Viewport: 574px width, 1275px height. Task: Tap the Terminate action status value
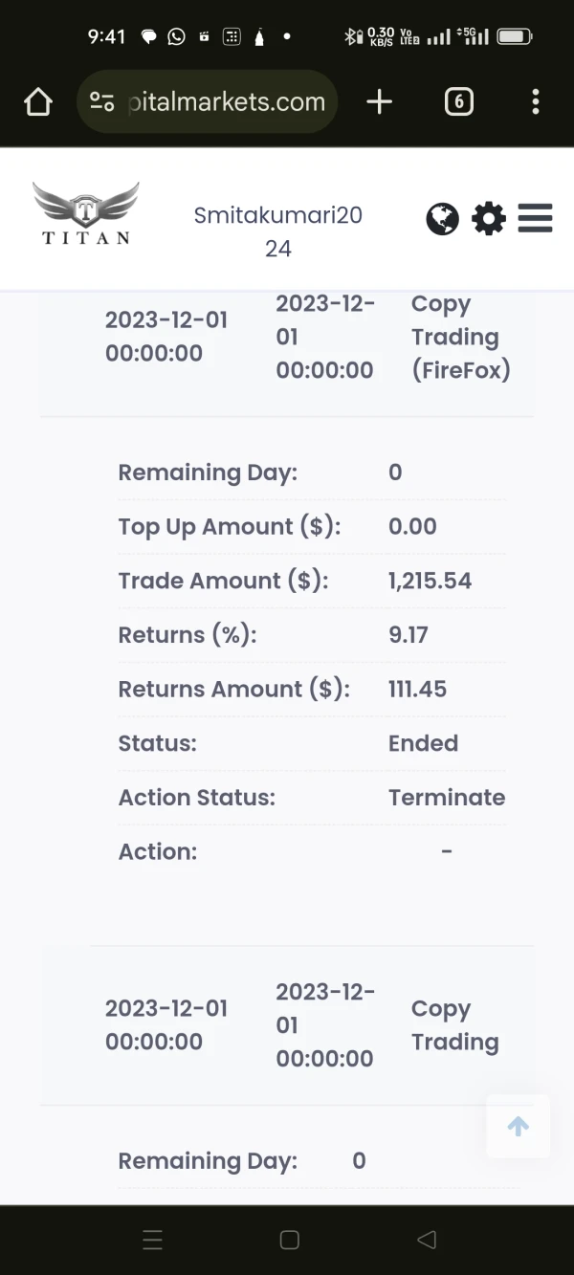(447, 797)
